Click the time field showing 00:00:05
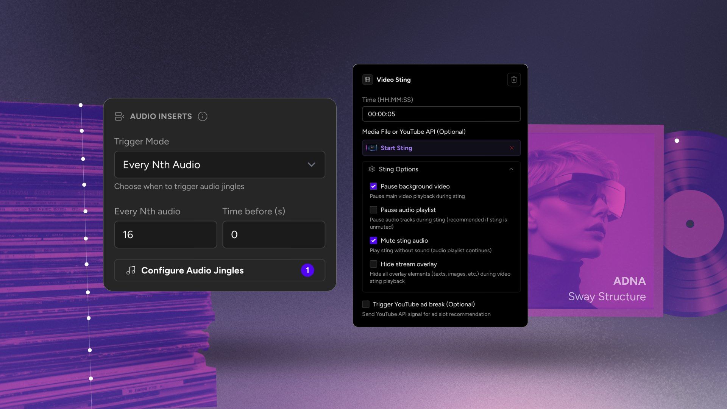 pos(441,114)
